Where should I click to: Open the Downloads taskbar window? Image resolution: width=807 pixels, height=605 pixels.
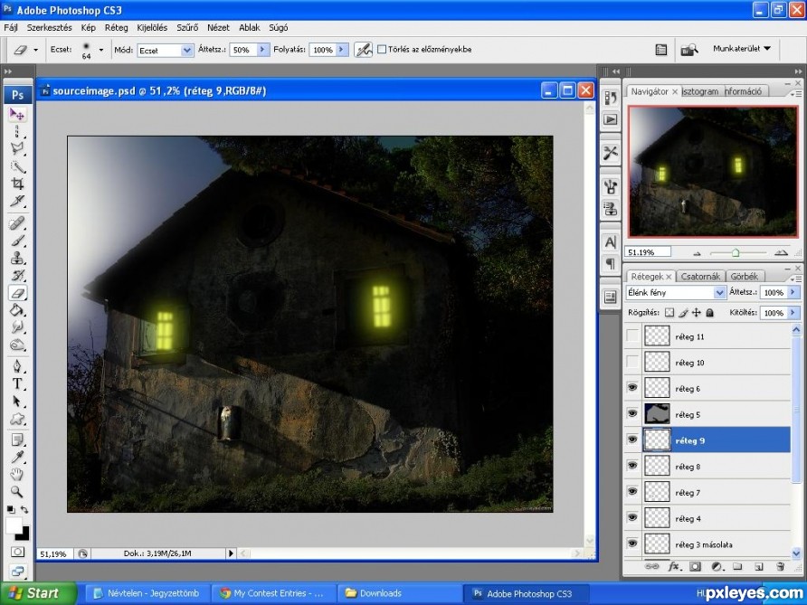click(398, 593)
